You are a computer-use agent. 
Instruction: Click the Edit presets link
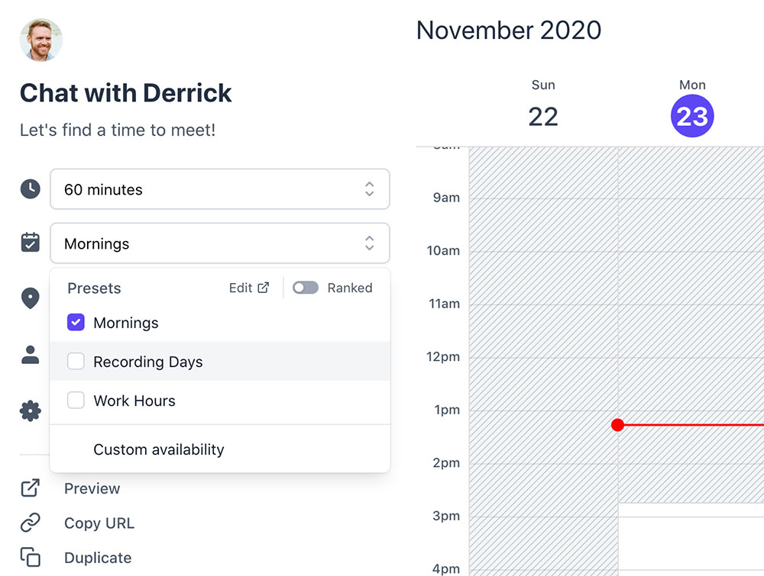(x=249, y=288)
